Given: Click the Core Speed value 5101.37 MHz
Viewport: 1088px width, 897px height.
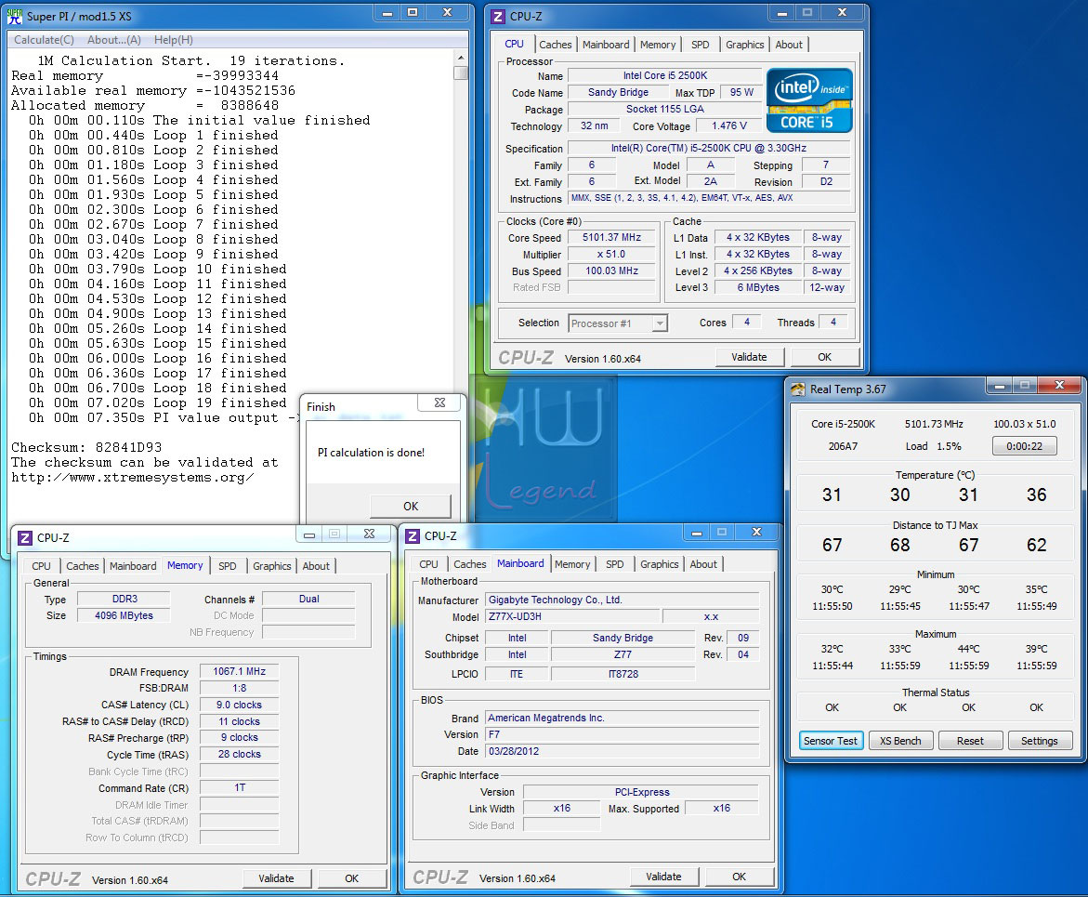Looking at the screenshot, I should pyautogui.click(x=611, y=237).
